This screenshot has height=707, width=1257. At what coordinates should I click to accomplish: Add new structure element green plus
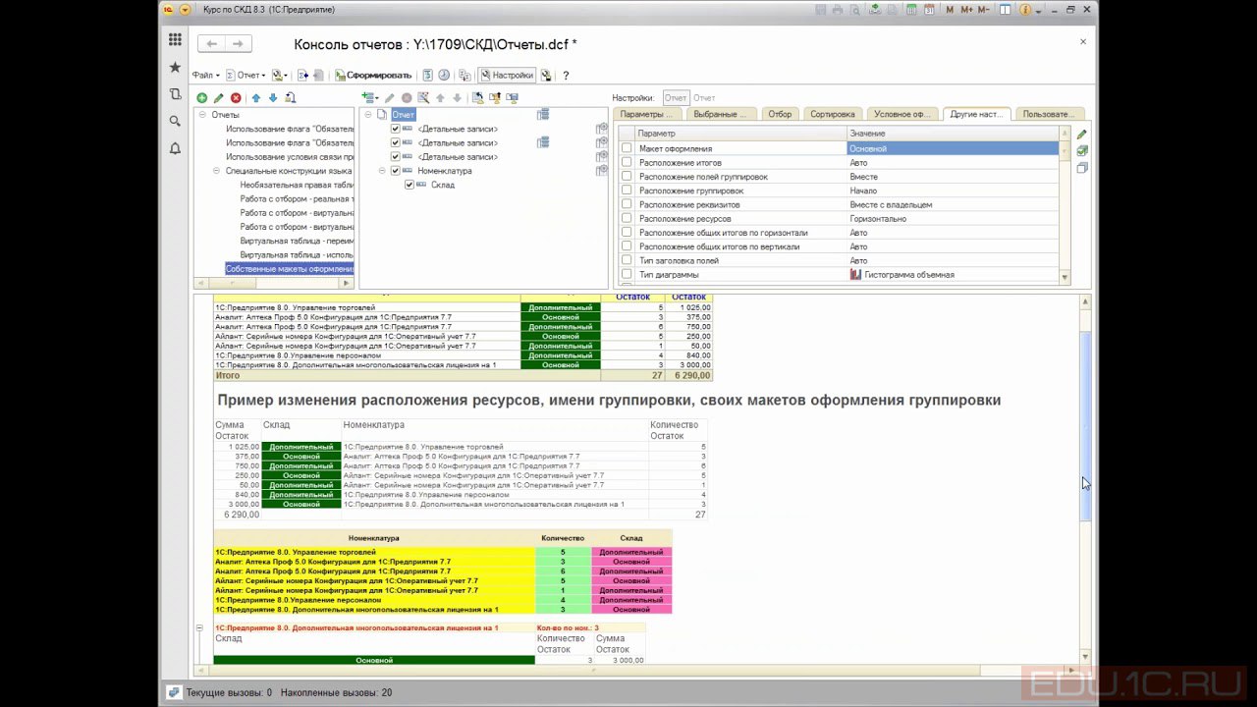click(x=367, y=98)
